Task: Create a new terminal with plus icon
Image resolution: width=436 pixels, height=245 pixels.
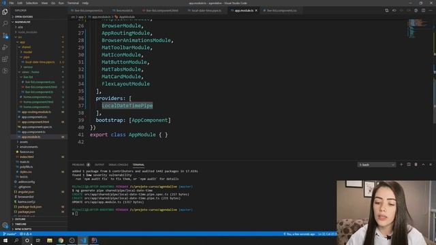Action: 401,165
